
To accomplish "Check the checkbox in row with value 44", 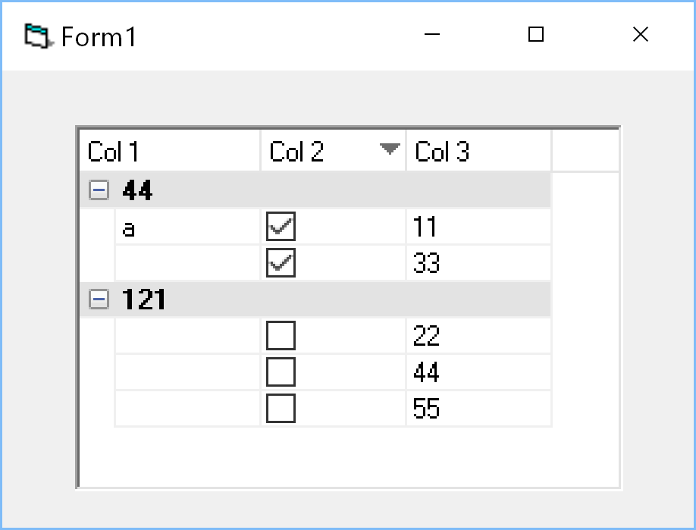I will click(x=281, y=372).
